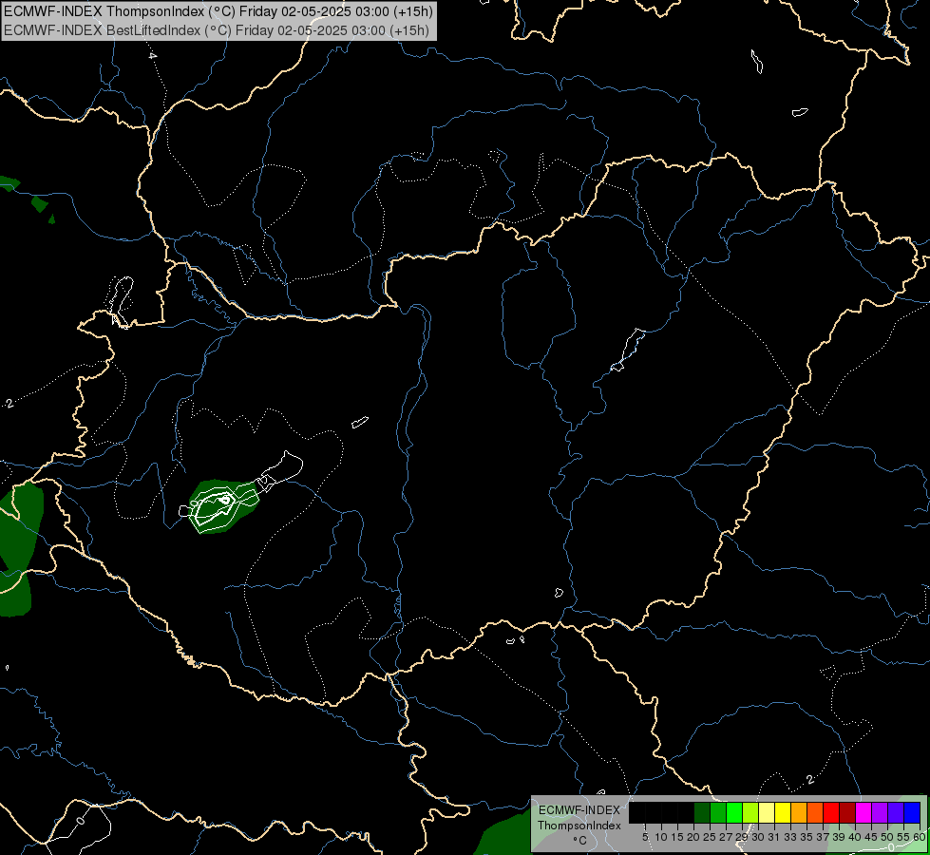Select the dark red 39-40 legend swatch
930x855 pixels.
pos(847,812)
